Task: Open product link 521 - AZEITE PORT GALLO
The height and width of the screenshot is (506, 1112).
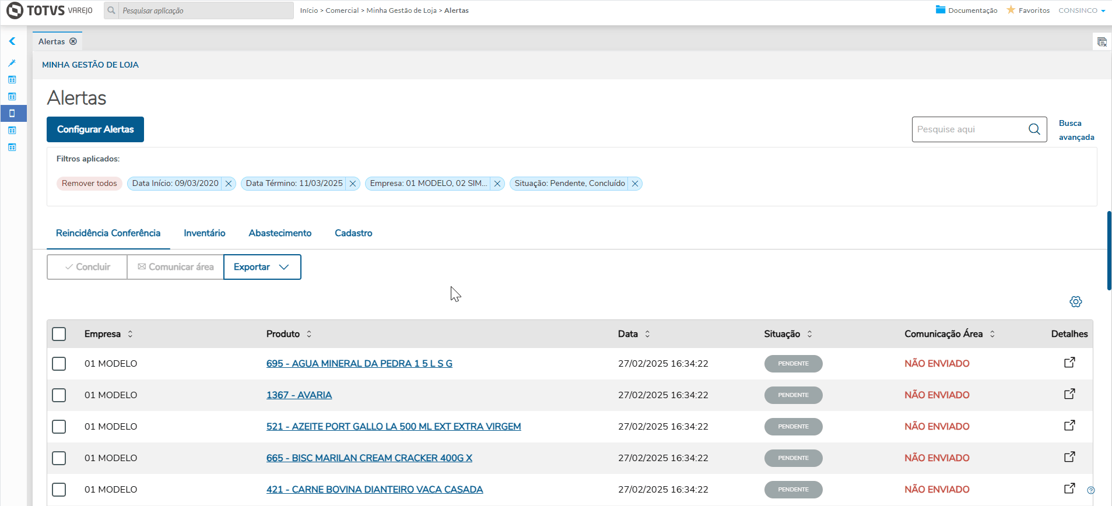Action: pyautogui.click(x=394, y=427)
